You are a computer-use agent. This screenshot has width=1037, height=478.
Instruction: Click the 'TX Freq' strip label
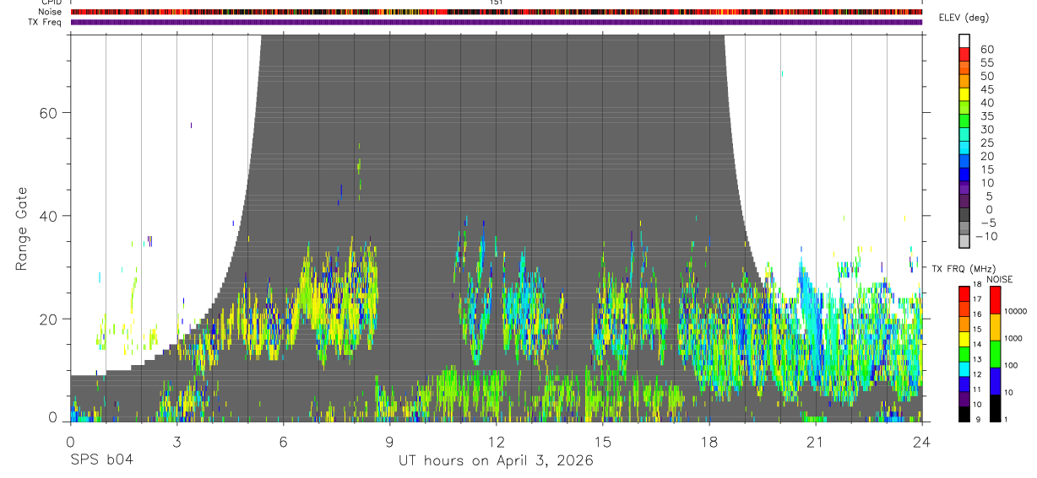[x=46, y=22]
